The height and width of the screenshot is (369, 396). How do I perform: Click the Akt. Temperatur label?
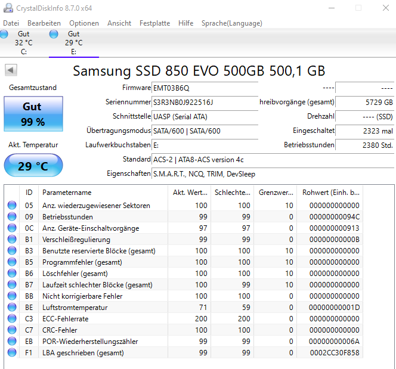[x=33, y=145]
